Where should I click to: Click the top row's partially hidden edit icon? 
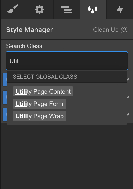128,79
